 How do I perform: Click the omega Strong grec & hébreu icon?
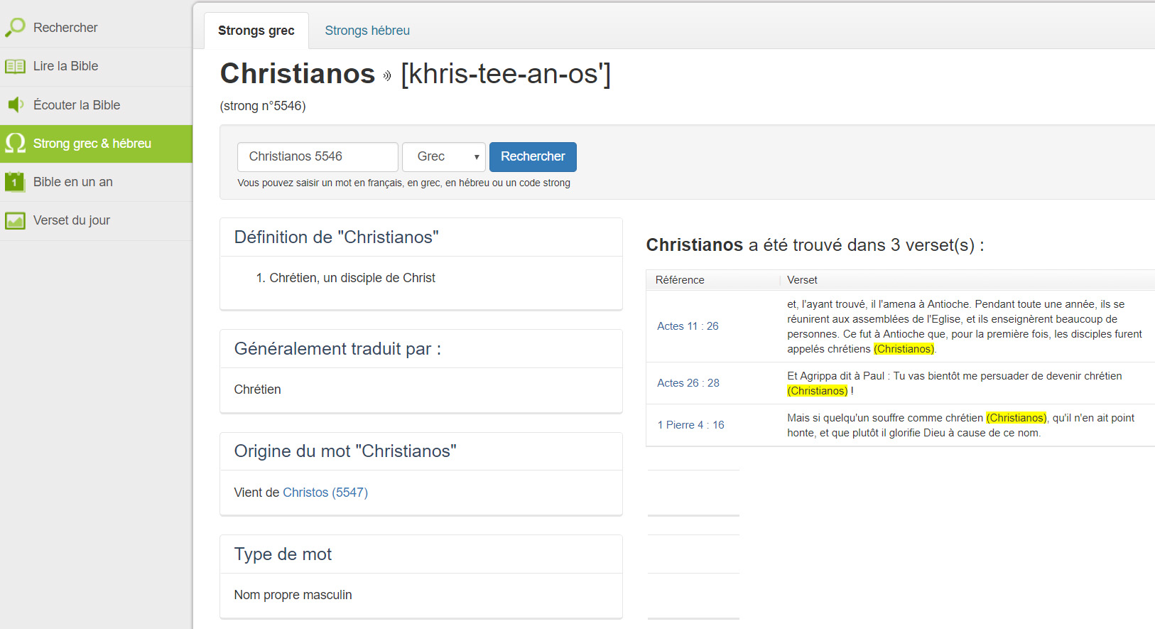[x=15, y=144]
